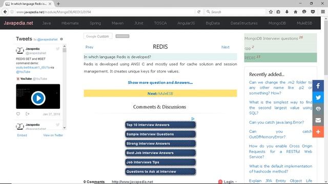Open Questions to Ask at Interview ad

coord(160,172)
